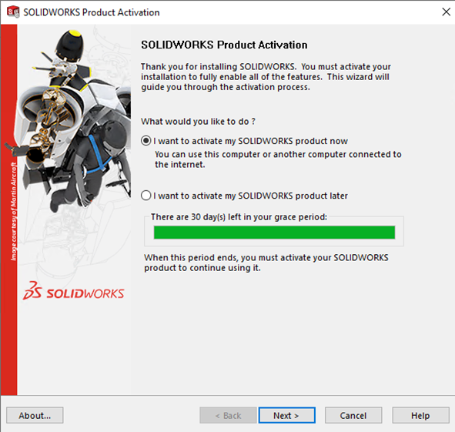Click the '30 day(s) left' grace period label
The width and height of the screenshot is (455, 432).
239,217
